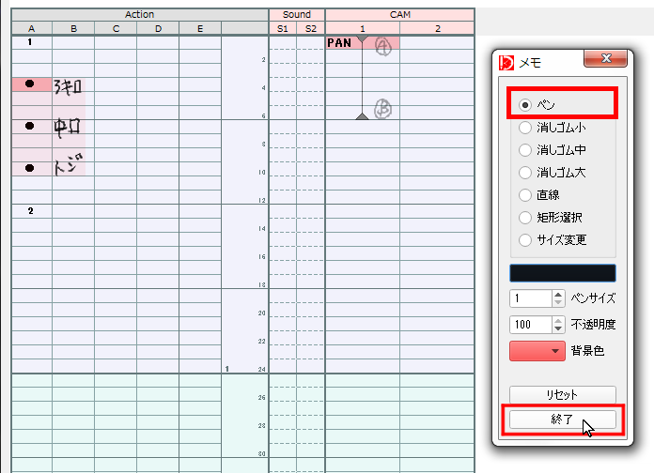Click the pen size input field

click(x=531, y=298)
